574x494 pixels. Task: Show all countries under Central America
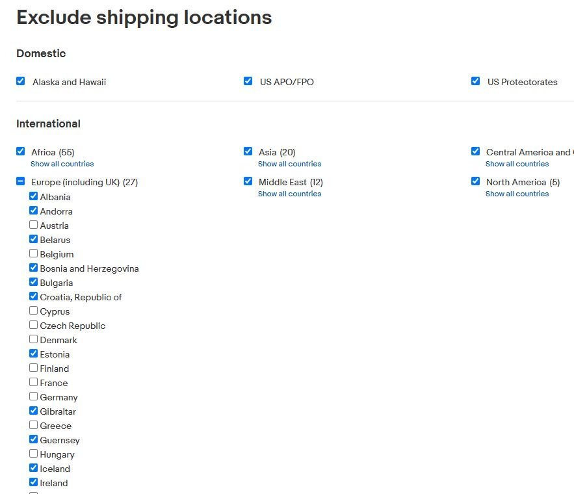click(x=517, y=164)
